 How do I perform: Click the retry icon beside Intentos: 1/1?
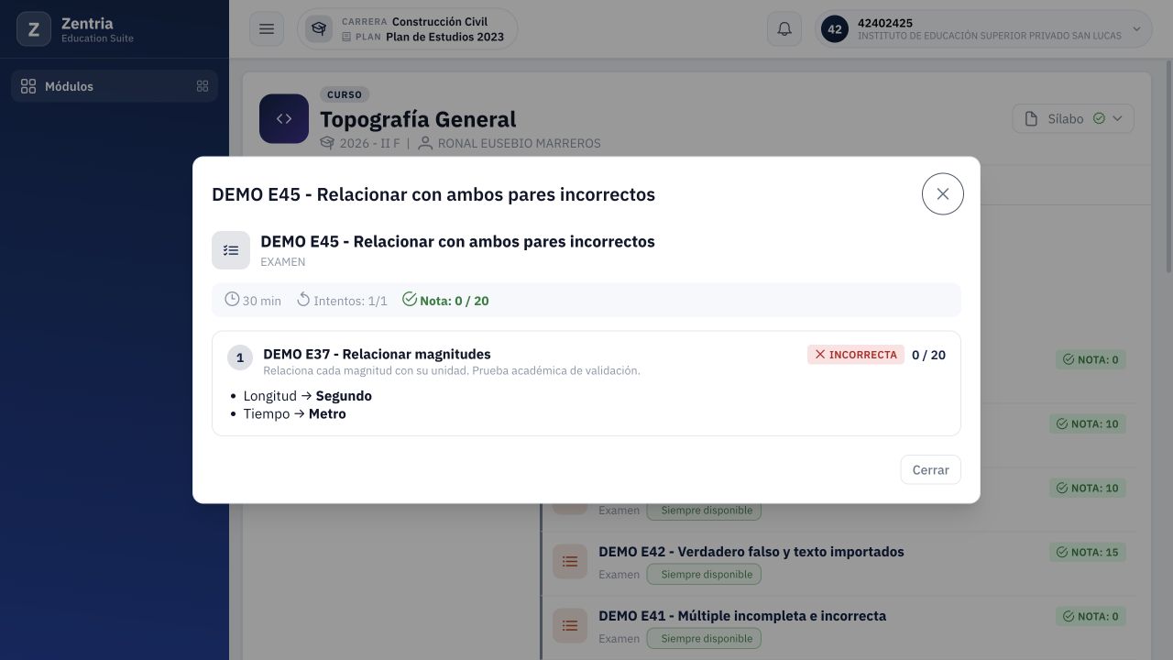(303, 300)
